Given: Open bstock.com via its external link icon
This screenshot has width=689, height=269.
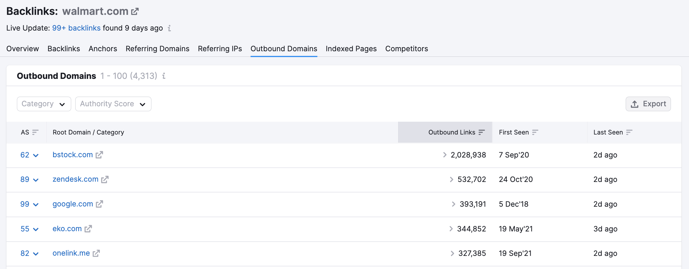Looking at the screenshot, I should 99,155.
